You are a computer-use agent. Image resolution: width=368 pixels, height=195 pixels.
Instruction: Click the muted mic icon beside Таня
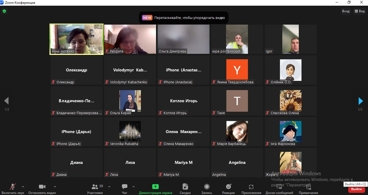[x=214, y=113]
